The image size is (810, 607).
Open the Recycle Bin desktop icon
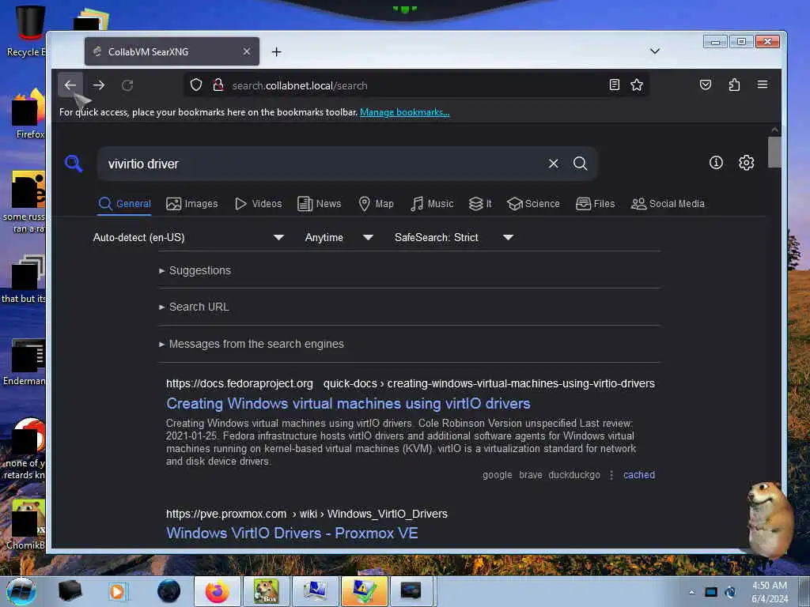pyautogui.click(x=25, y=31)
